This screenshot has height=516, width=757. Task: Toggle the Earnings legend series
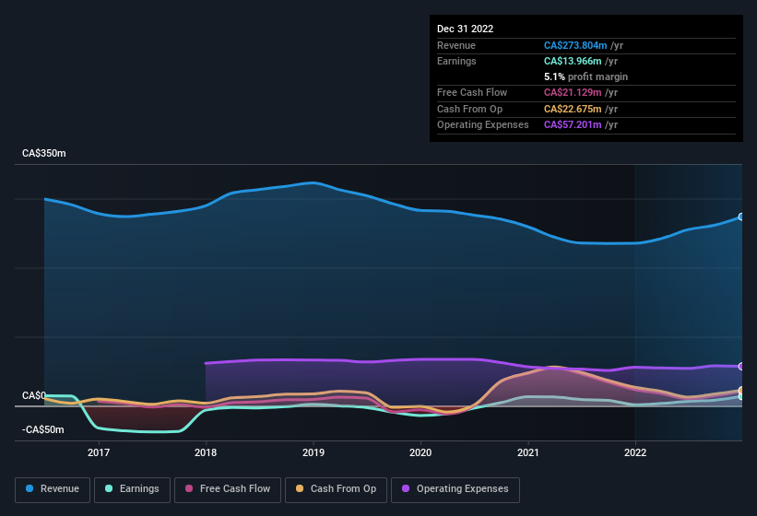[132, 489]
